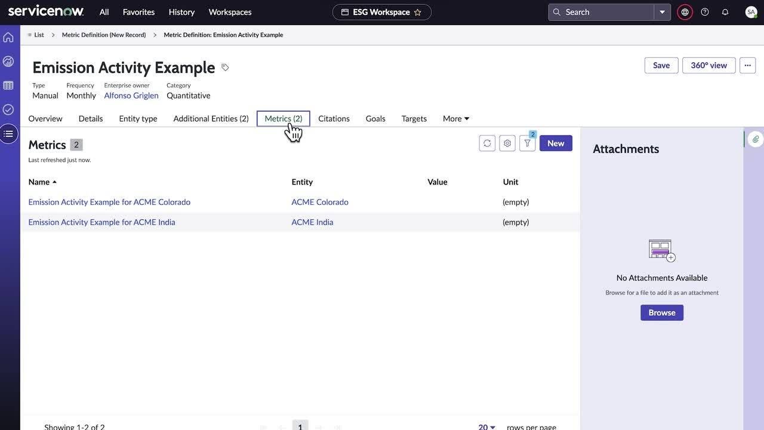Open the Home icon in sidebar
This screenshot has width=764, height=430.
[8, 37]
